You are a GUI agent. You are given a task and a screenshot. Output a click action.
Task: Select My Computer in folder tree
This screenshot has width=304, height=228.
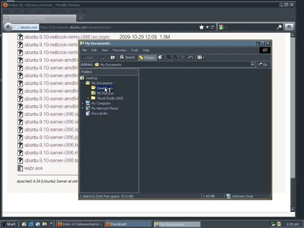point(101,103)
